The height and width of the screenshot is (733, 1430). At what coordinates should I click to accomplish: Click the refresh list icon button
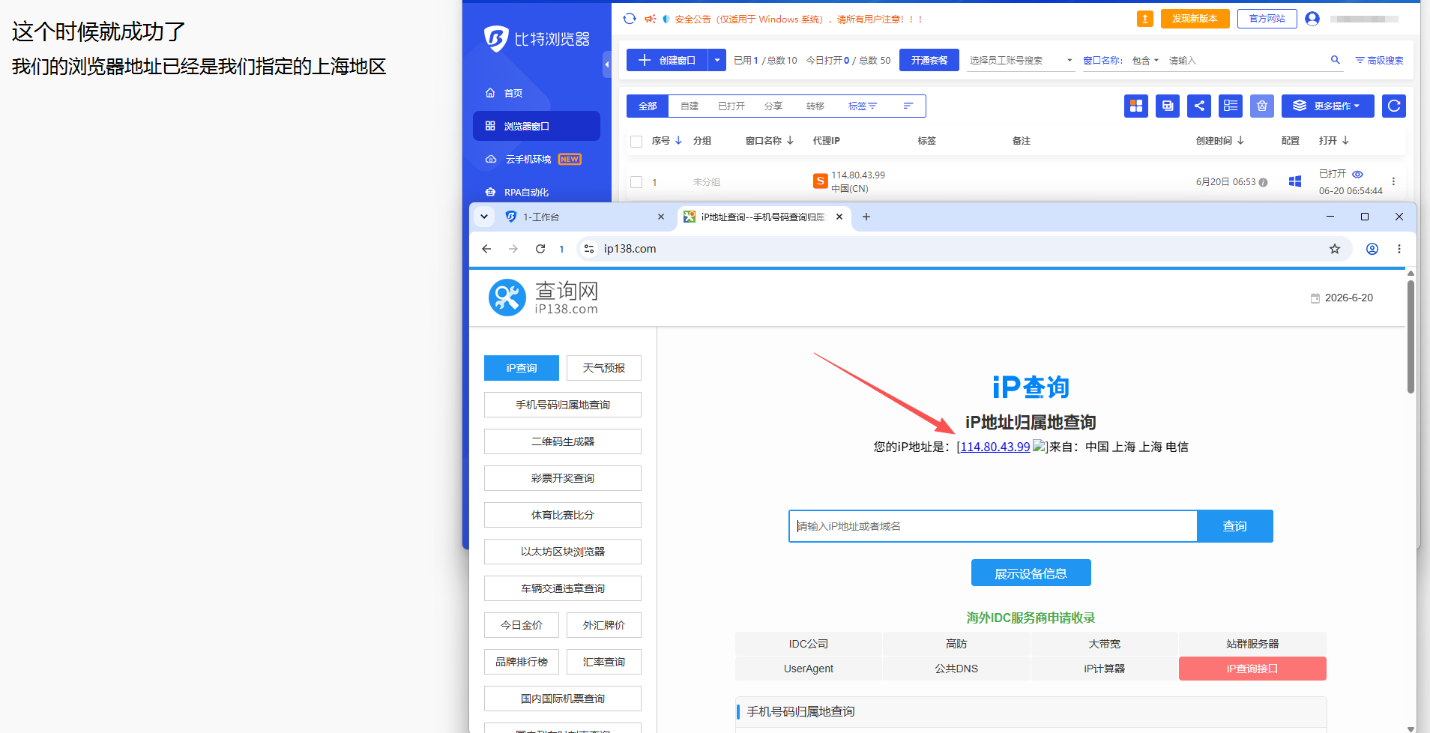pyautogui.click(x=1394, y=106)
